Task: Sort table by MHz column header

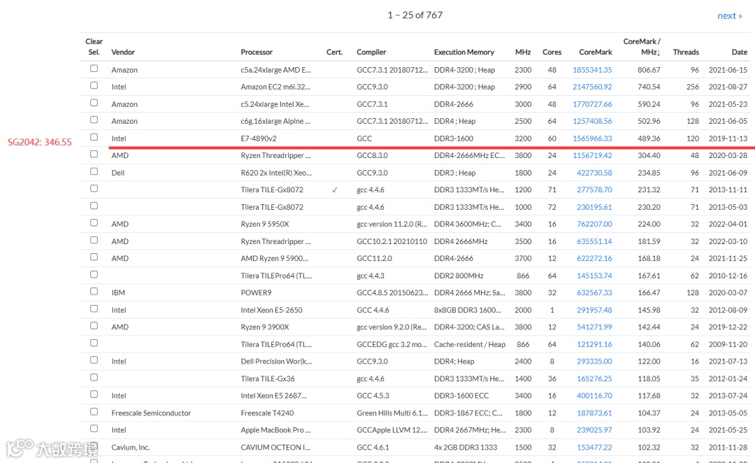Action: 523,52
